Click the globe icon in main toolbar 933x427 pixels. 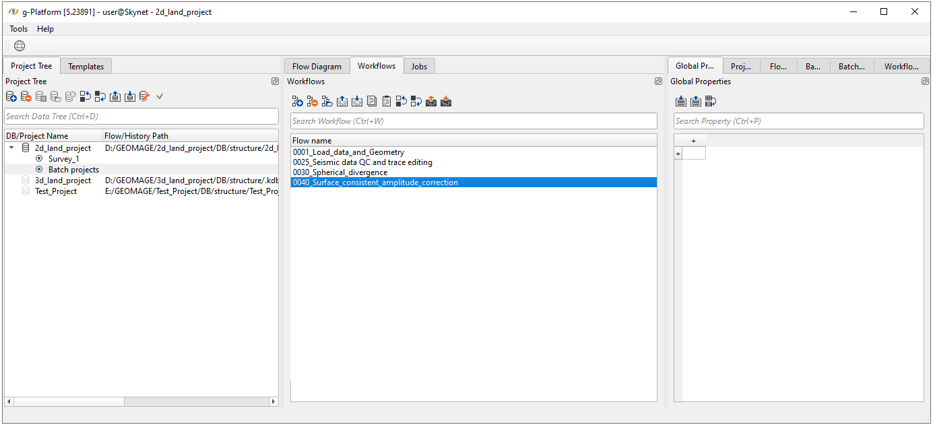pos(20,46)
